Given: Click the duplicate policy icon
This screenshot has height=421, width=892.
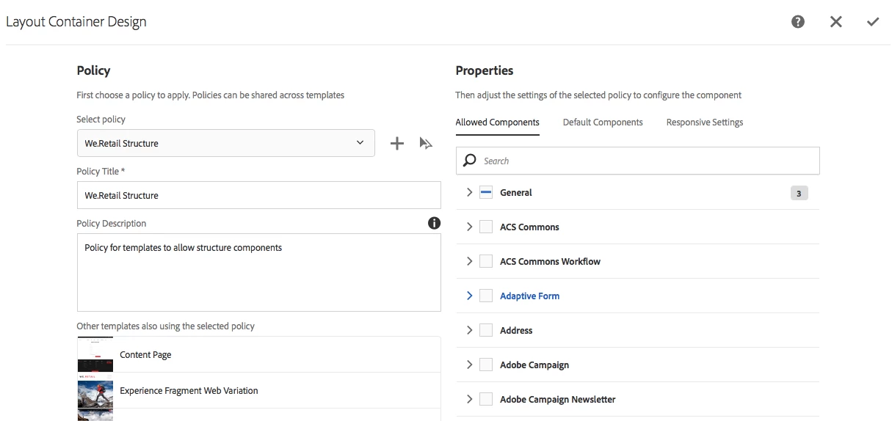Looking at the screenshot, I should click(x=426, y=144).
